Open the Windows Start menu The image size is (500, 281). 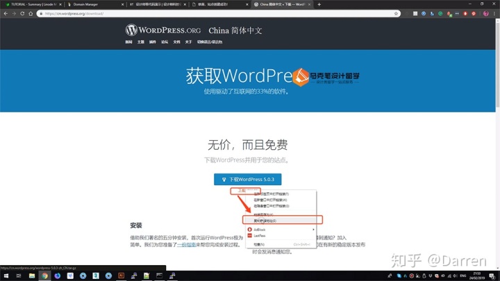6,275
